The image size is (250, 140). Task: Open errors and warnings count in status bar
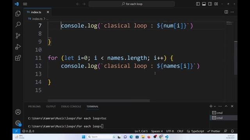pyautogui.click(x=28, y=131)
